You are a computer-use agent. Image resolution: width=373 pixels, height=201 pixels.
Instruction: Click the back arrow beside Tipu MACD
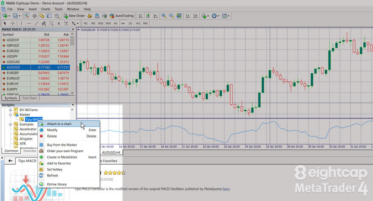point(10,161)
